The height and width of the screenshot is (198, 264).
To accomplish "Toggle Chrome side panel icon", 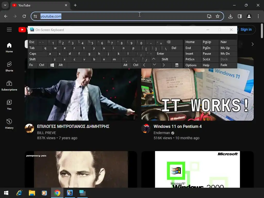I will pyautogui.click(x=240, y=16).
